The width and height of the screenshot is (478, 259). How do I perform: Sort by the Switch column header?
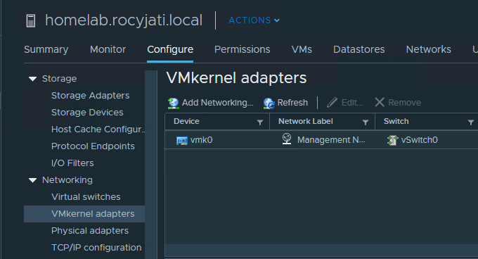click(x=396, y=122)
